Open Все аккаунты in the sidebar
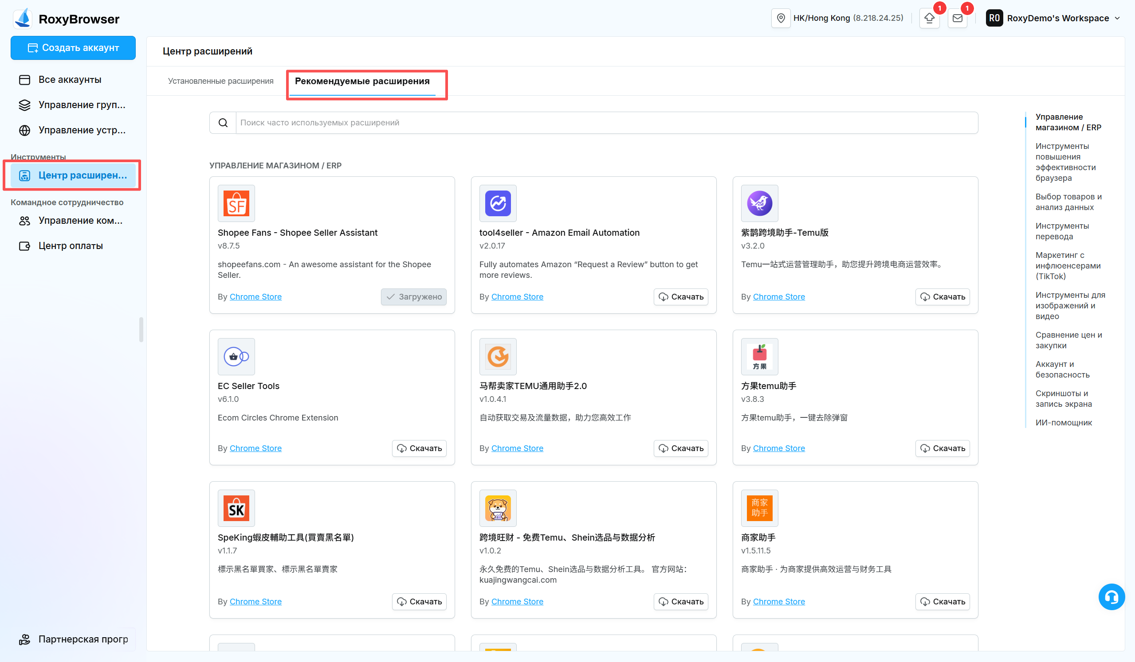Viewport: 1135px width, 662px height. coord(73,80)
